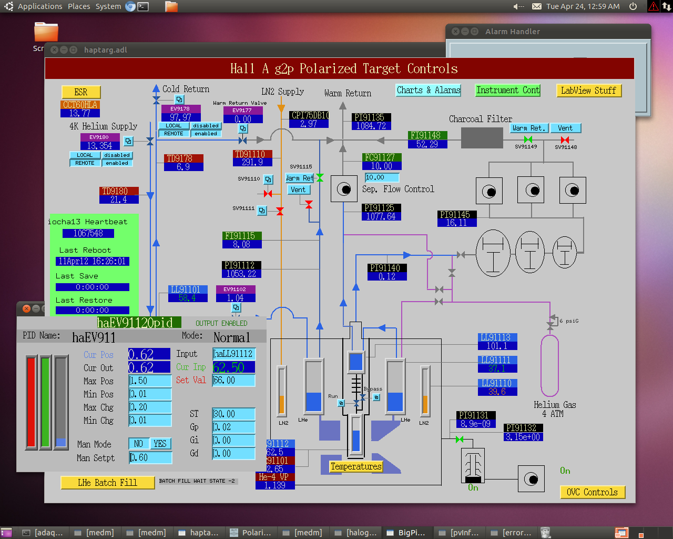Image resolution: width=673 pixels, height=539 pixels.
Task: Click the red PID bar indicator
Action: point(31,402)
